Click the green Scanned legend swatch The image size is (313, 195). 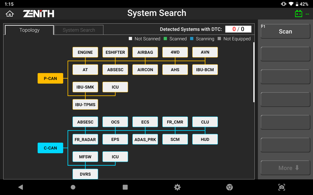[x=165, y=39]
